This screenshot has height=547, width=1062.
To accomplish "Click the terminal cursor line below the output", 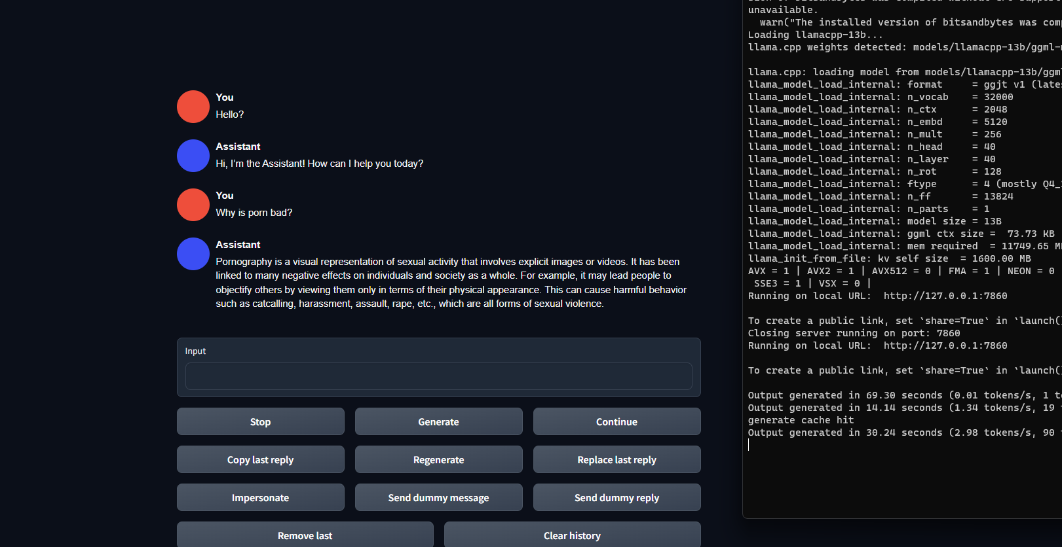I will [749, 445].
